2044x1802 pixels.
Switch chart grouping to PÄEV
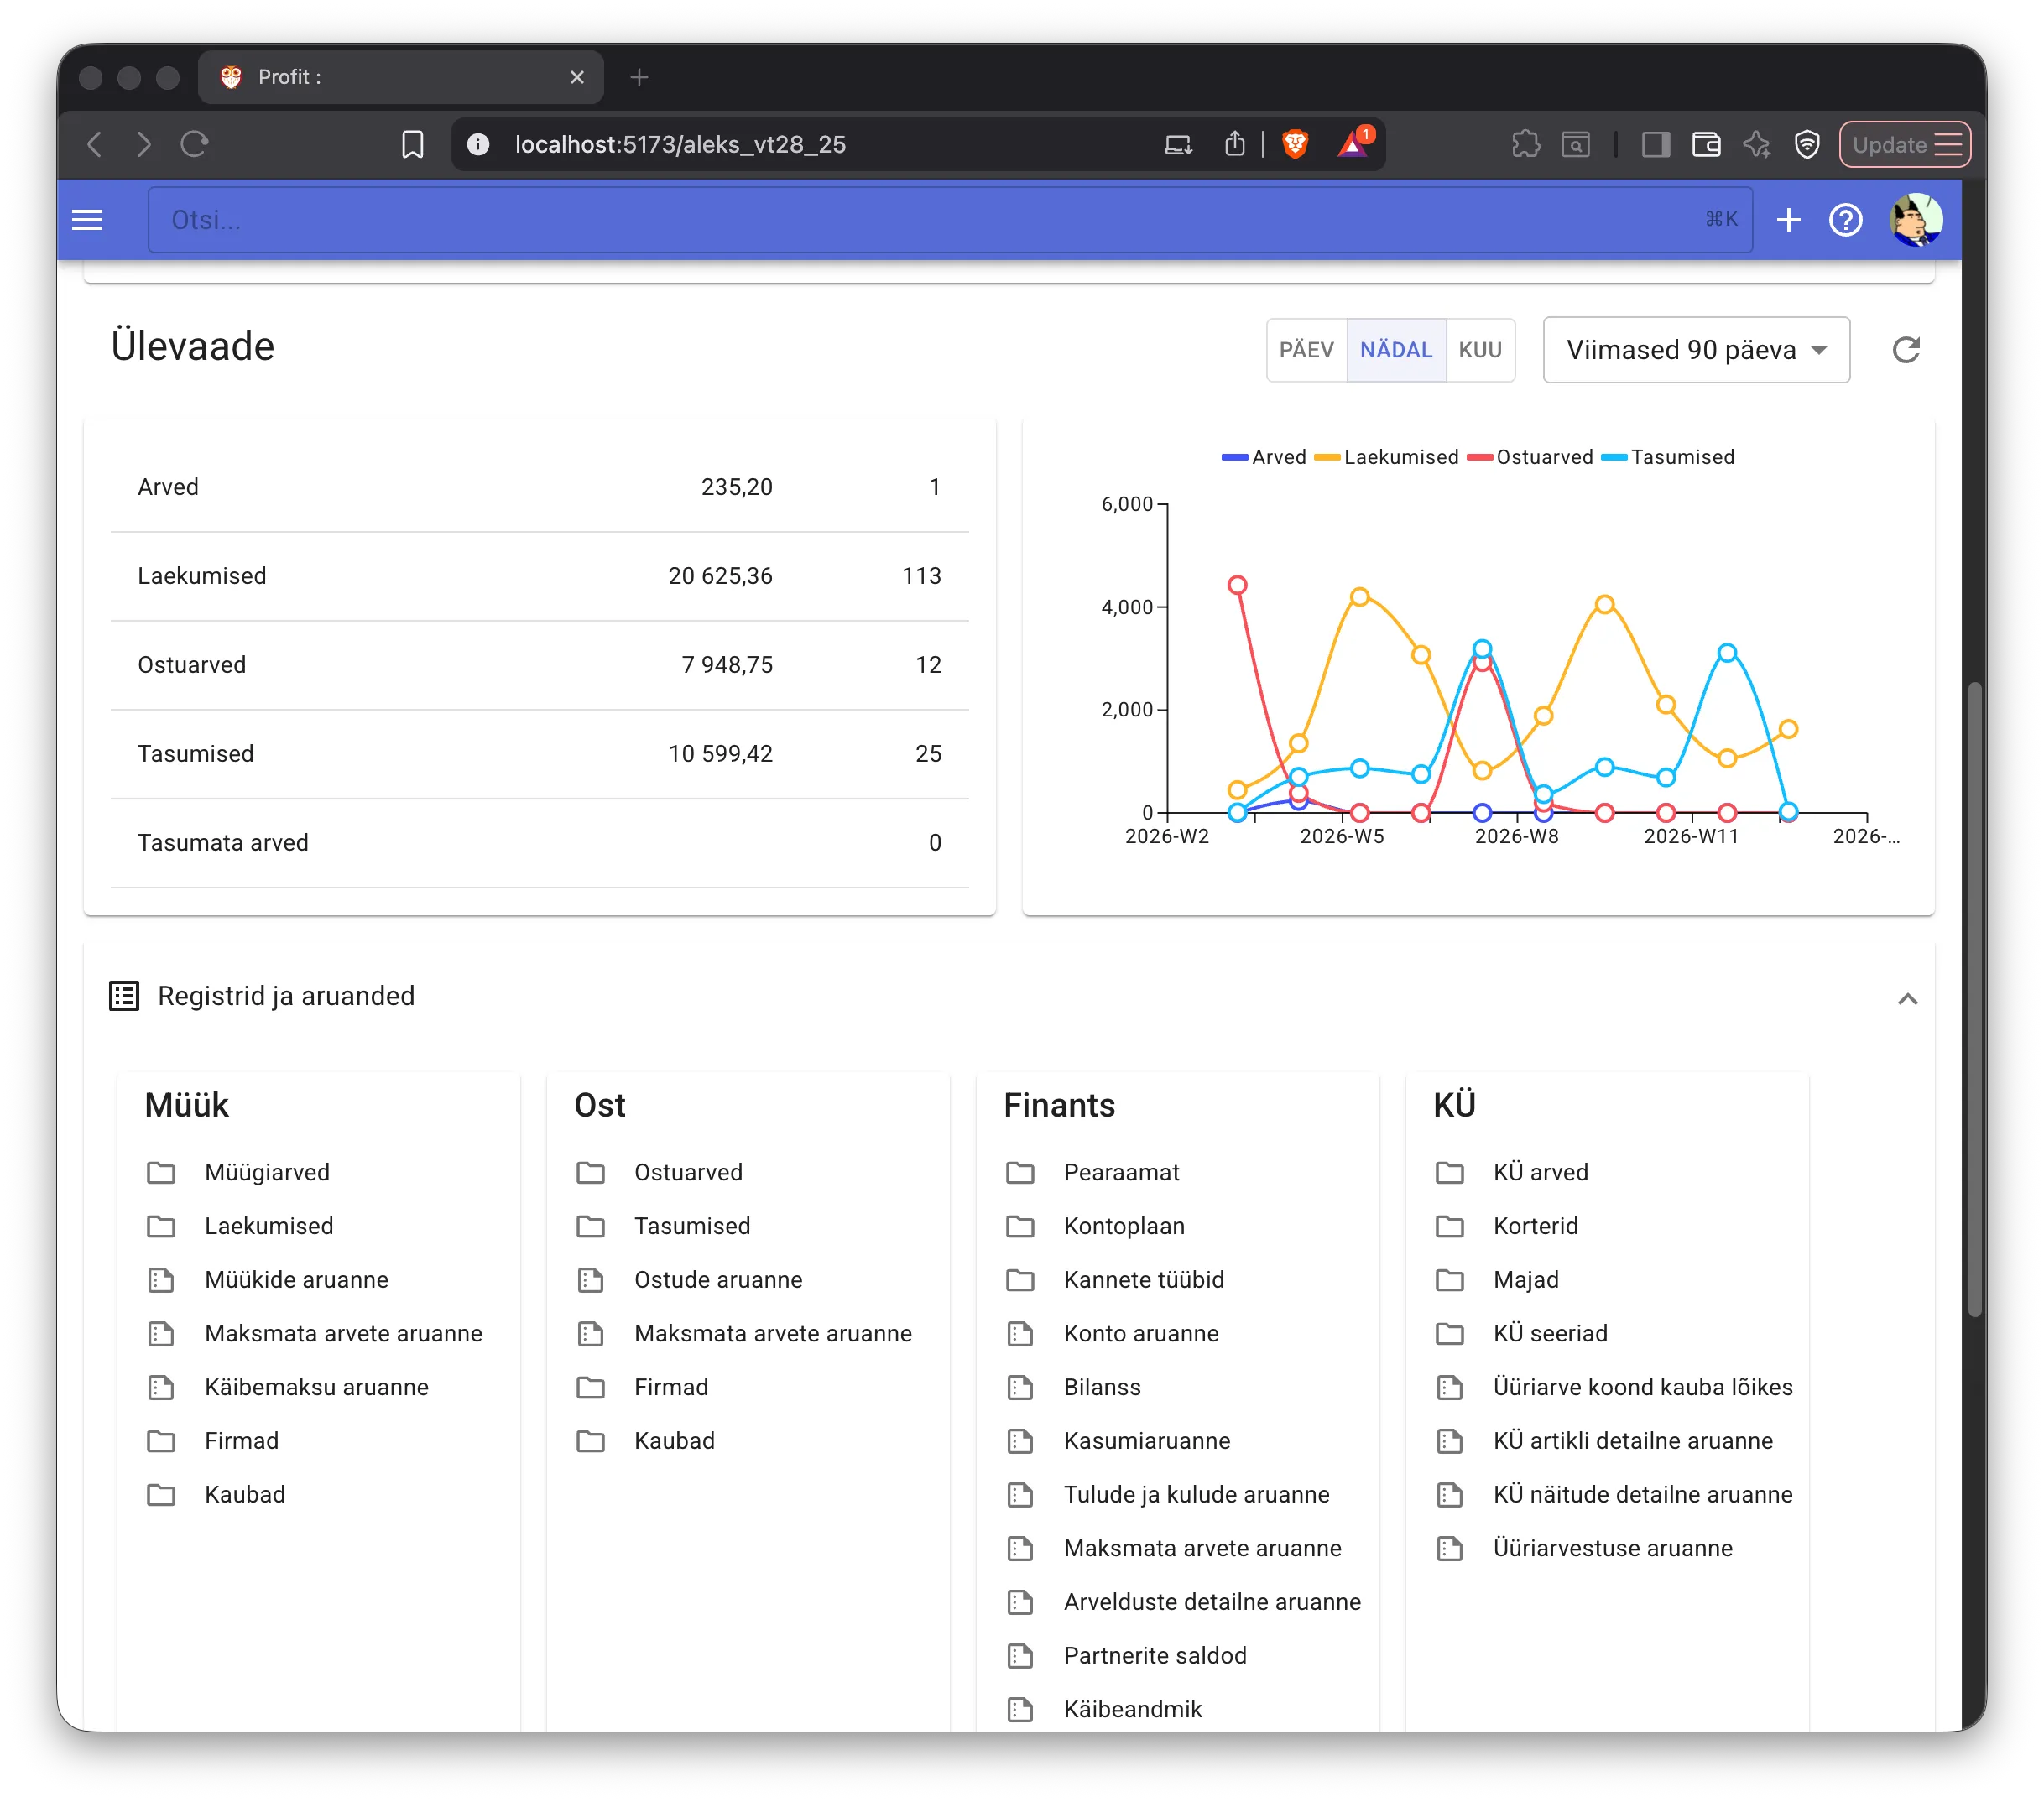point(1306,350)
